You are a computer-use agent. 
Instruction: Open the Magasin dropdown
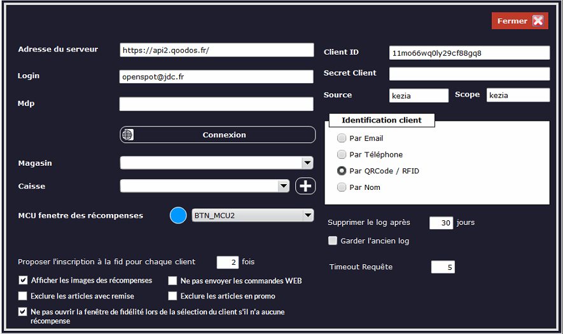[x=216, y=163]
